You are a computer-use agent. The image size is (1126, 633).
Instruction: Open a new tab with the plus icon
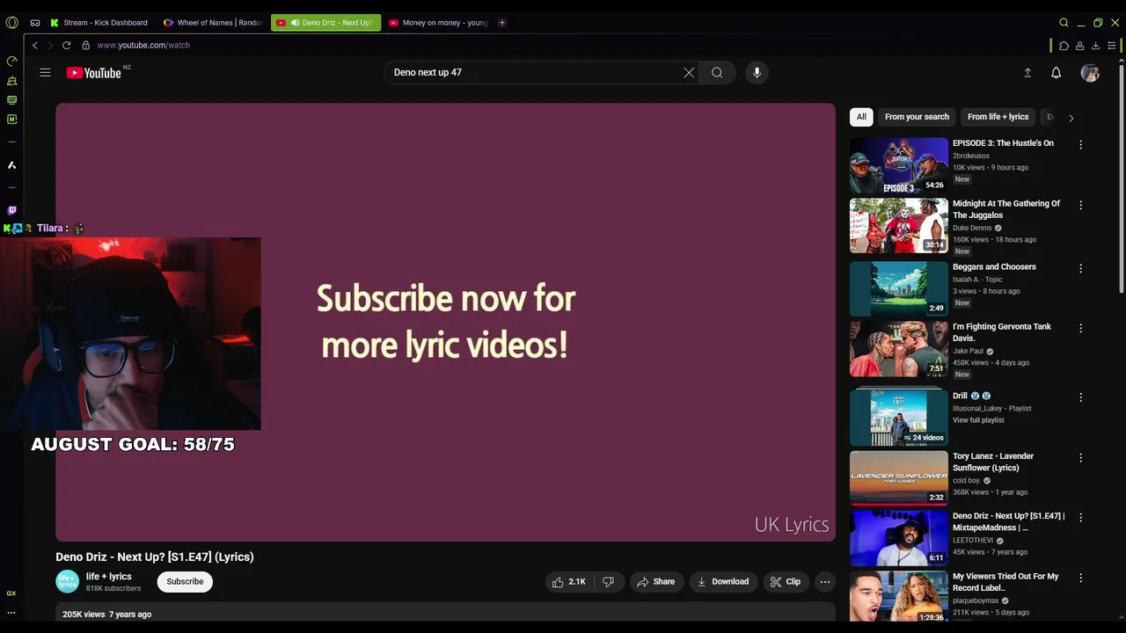pyautogui.click(x=501, y=23)
